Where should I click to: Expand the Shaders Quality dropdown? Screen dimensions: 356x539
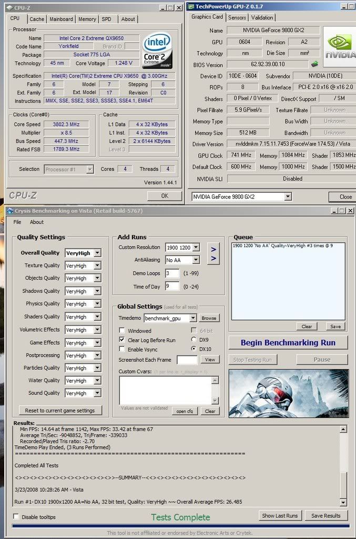(x=97, y=317)
